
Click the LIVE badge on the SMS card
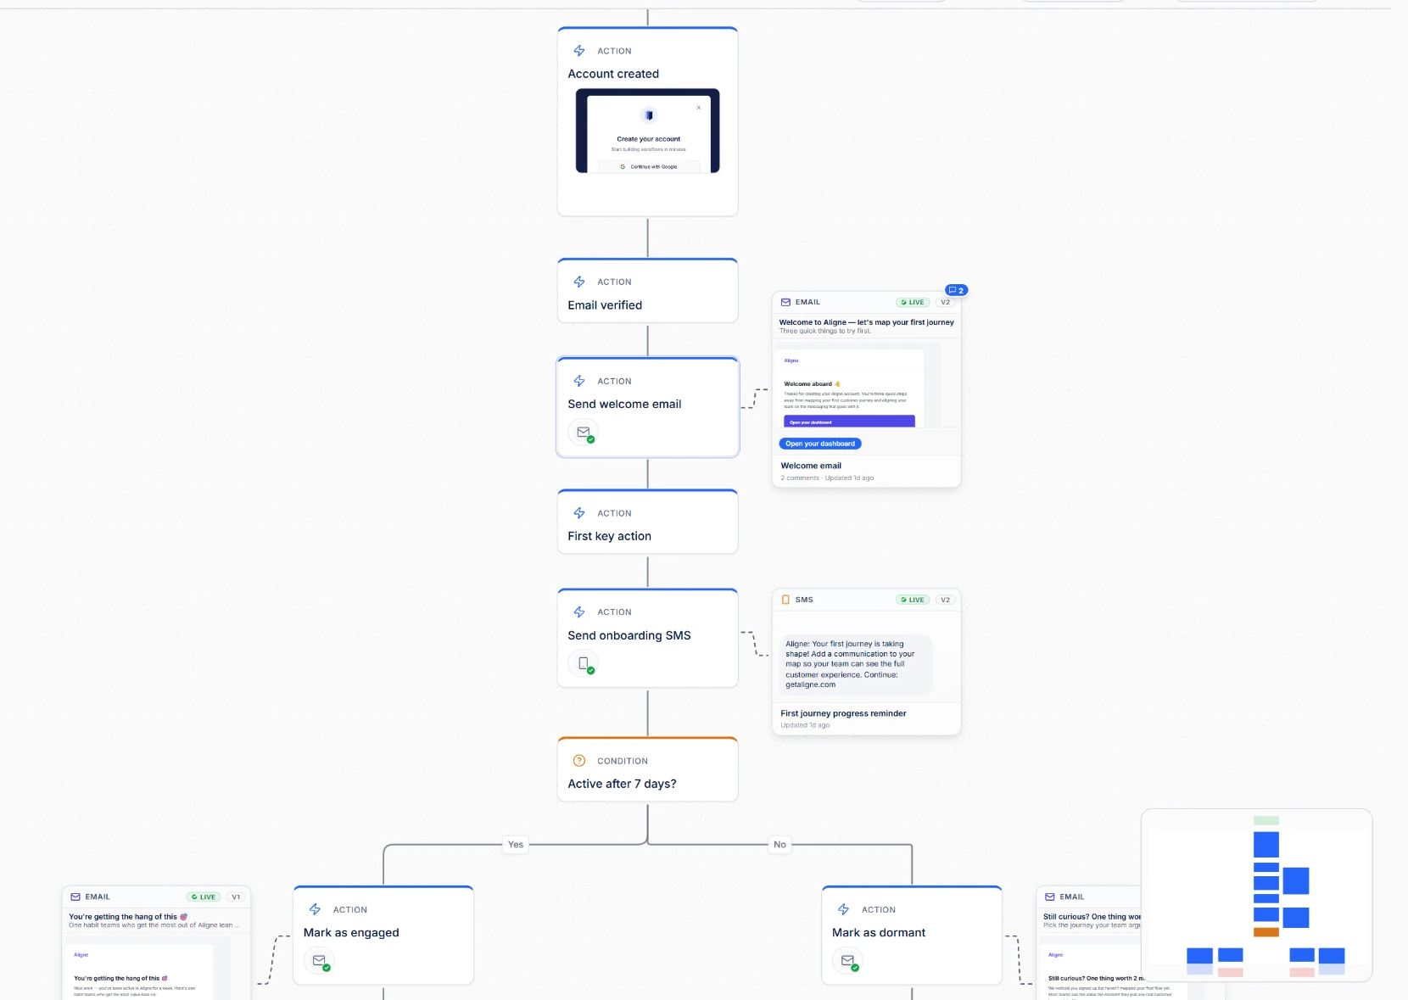click(x=913, y=600)
